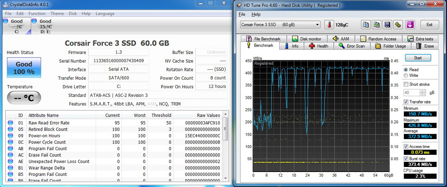Open the Corsair Force 3 SSD drive dropdown
Image resolution: width=447 pixels, height=187 pixels.
(x=280, y=25)
